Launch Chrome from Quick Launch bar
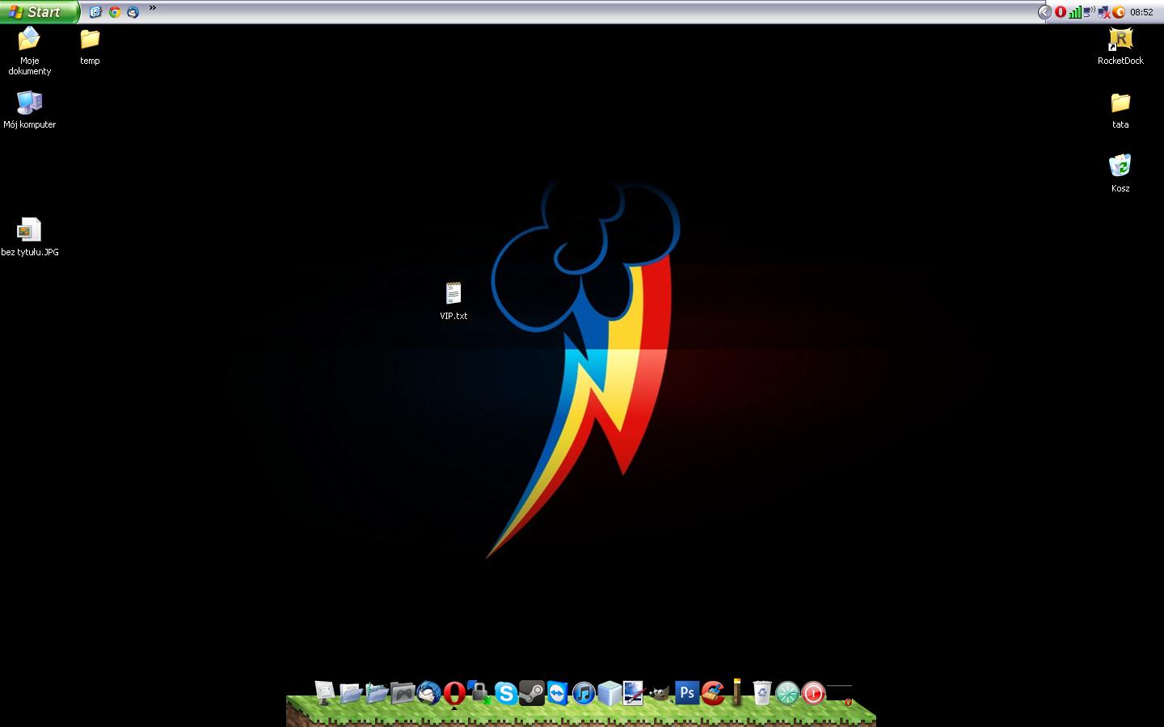Screen dimensions: 1164x727 [x=115, y=12]
